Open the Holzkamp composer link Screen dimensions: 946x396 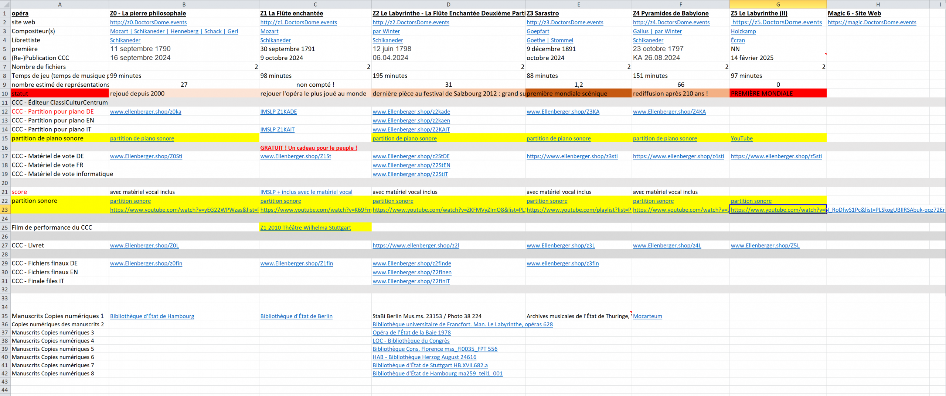pyautogui.click(x=743, y=31)
